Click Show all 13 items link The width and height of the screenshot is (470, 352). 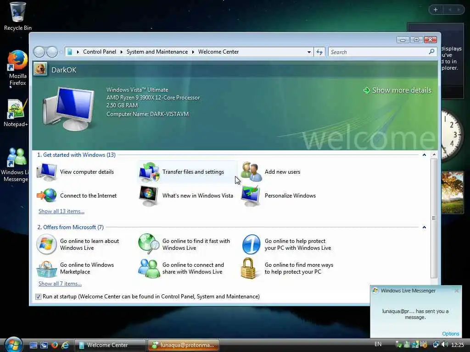[62, 211]
